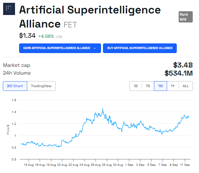199x173 pixels.
Task: Switch to the BIC Chart tab
Action: 15,86
